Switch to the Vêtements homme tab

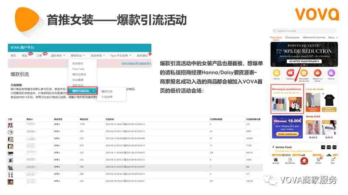click(x=314, y=38)
